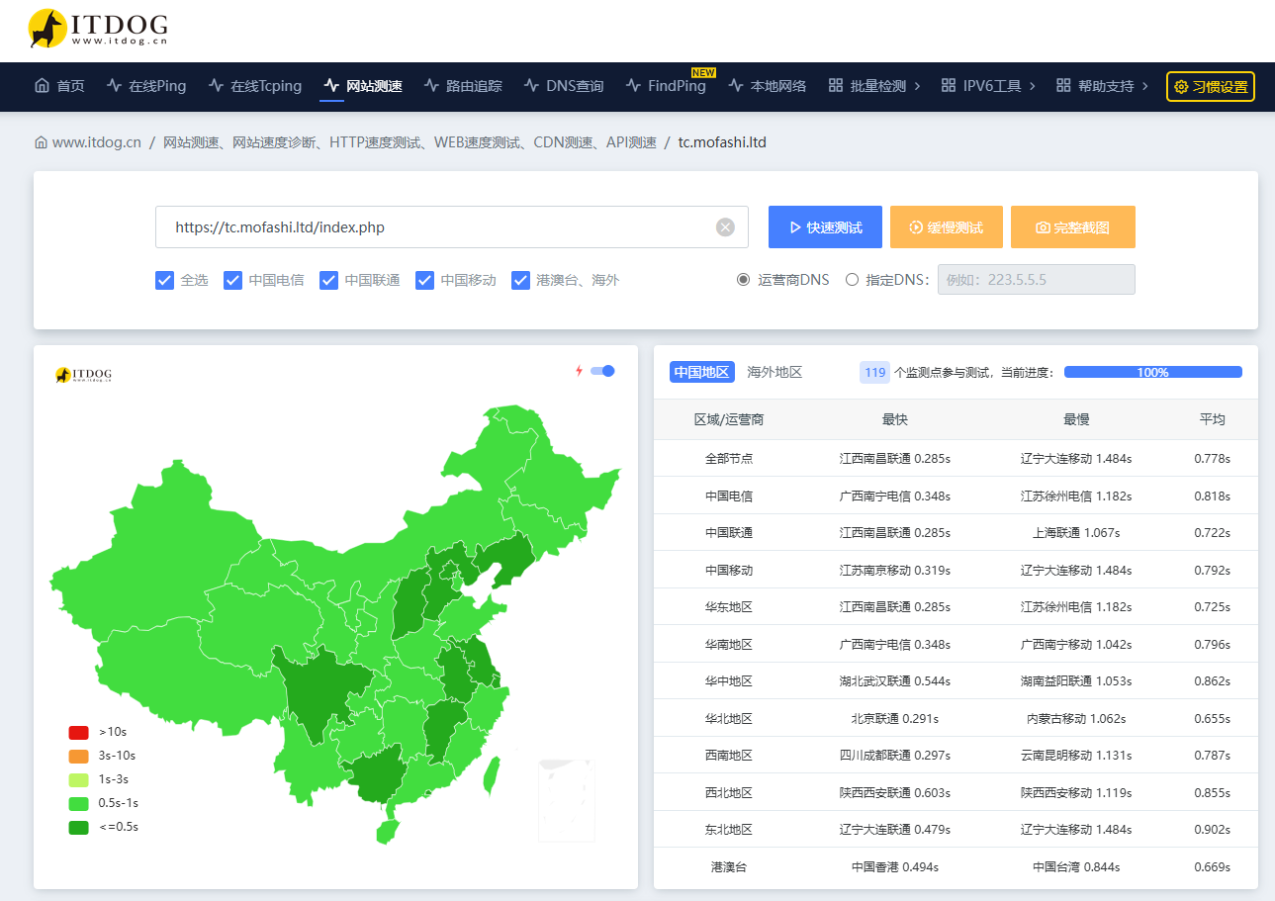The width and height of the screenshot is (1275, 901).
Task: Click the grid icon beside 帮助支持
Action: pyautogui.click(x=1063, y=86)
